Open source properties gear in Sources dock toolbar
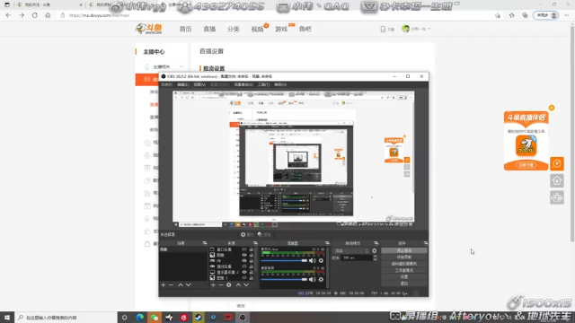The height and width of the screenshot is (323, 575). 229,285
